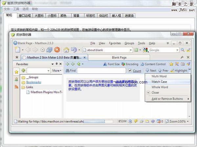This screenshot has width=197, height=147.
Task: Click the red Stop icon
Action: 57,50
